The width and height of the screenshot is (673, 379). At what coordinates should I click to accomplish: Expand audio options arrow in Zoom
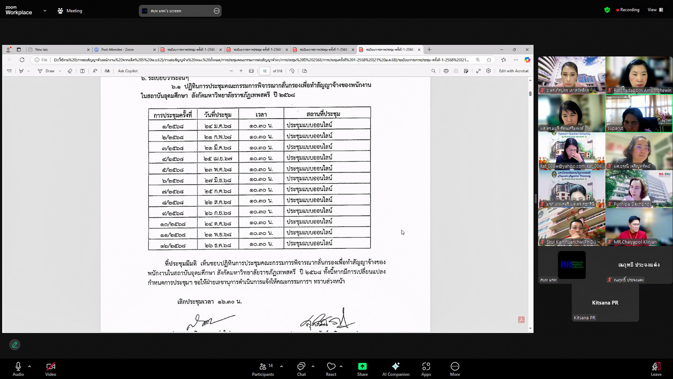(30, 366)
